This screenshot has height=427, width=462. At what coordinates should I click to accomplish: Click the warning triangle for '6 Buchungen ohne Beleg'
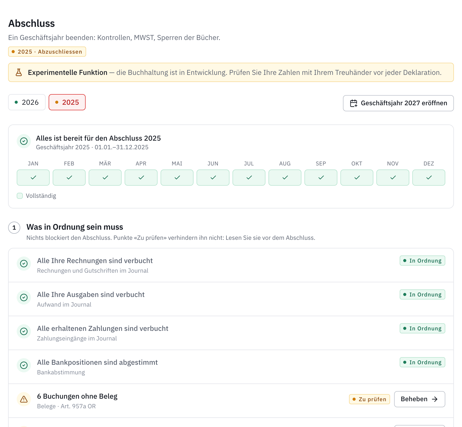pos(24,399)
